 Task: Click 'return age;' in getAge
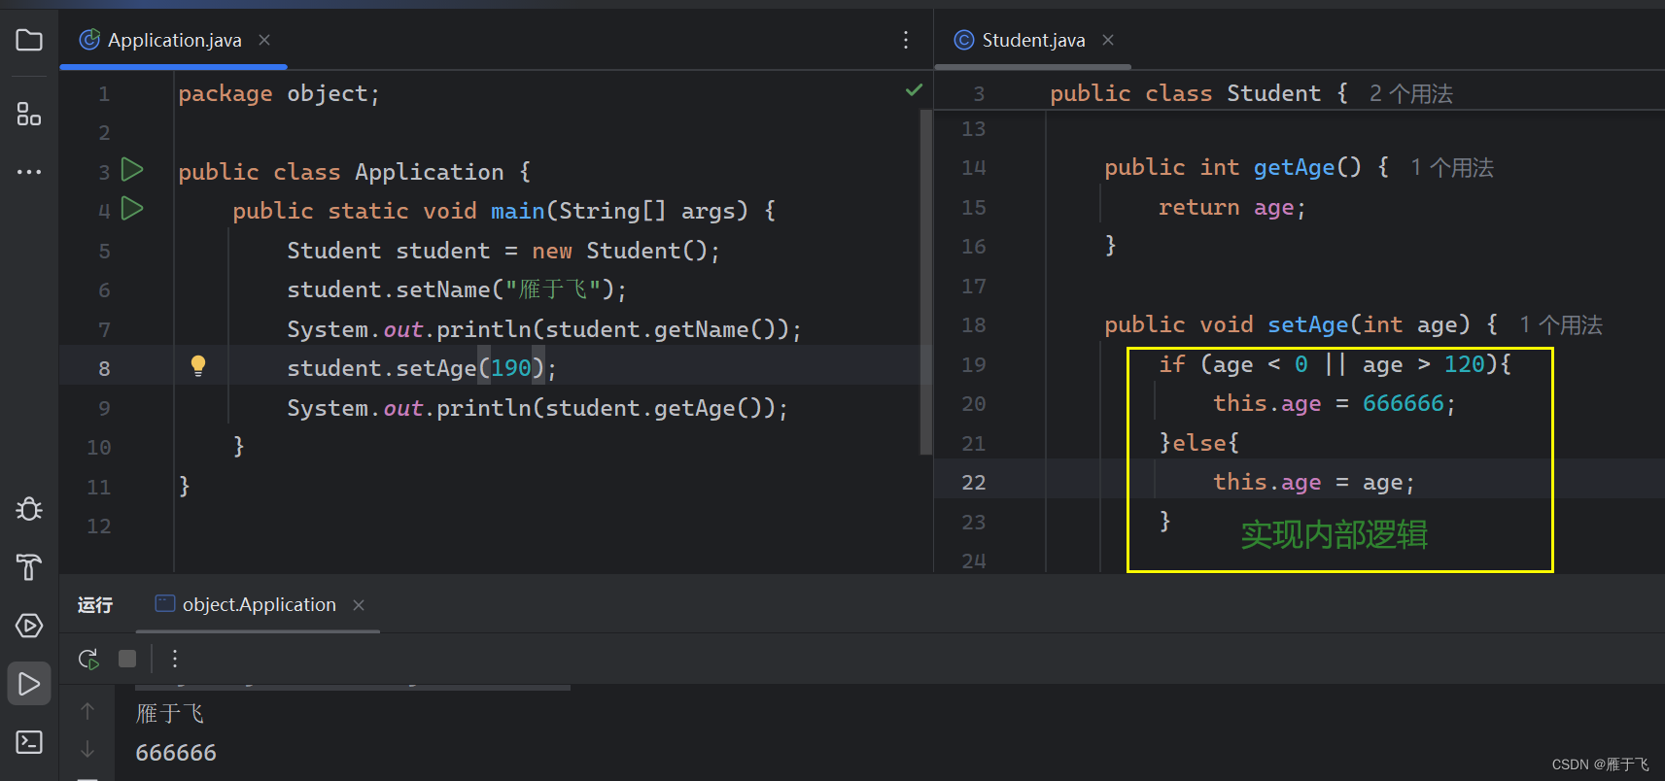pos(1231,207)
